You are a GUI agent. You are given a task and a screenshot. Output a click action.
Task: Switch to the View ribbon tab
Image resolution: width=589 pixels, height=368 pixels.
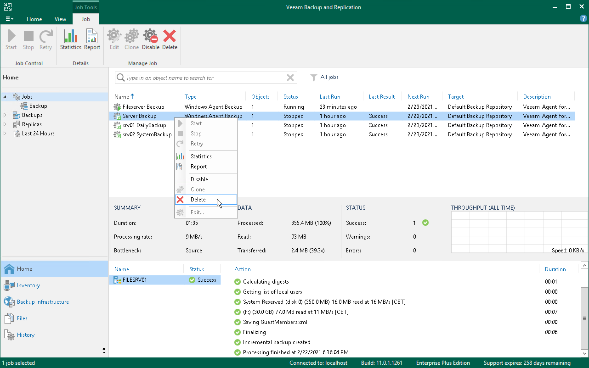pyautogui.click(x=60, y=19)
